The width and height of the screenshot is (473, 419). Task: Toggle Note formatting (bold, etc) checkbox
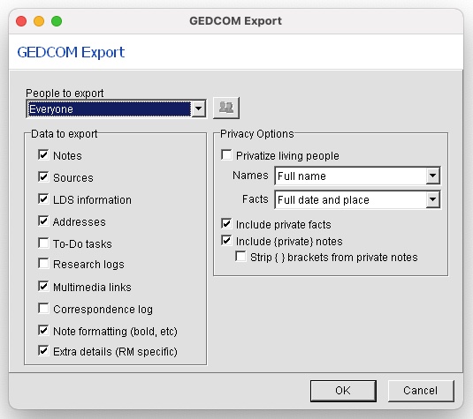(x=43, y=330)
